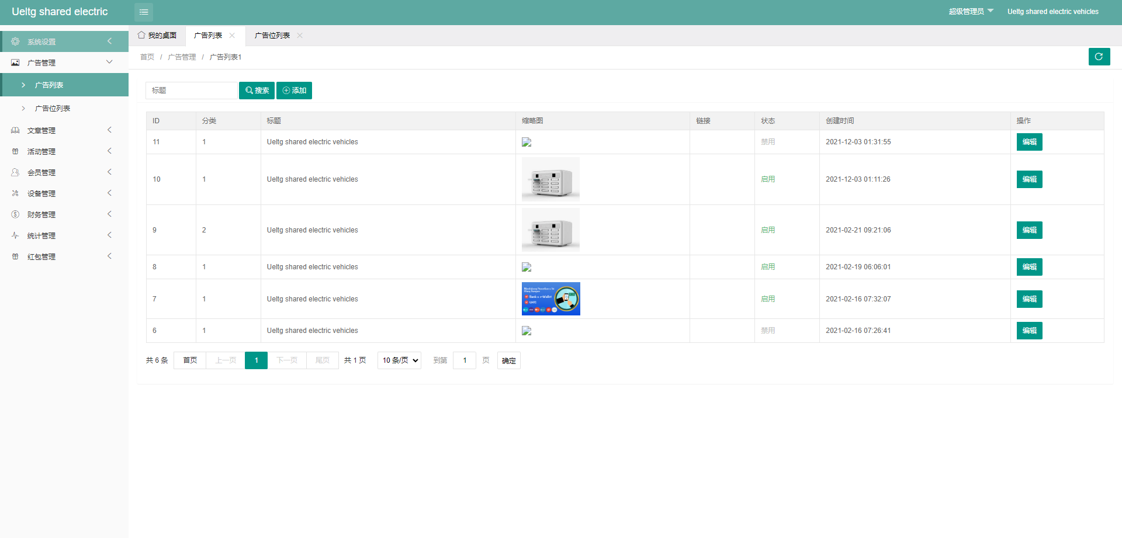Click the tools icon beside 设备管理
This screenshot has height=538, width=1122.
tap(15, 193)
